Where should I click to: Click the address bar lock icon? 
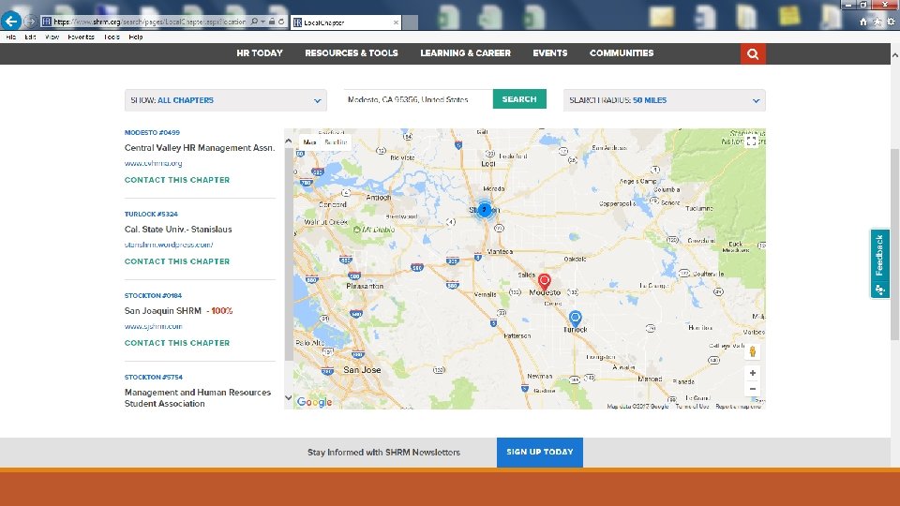point(272,22)
